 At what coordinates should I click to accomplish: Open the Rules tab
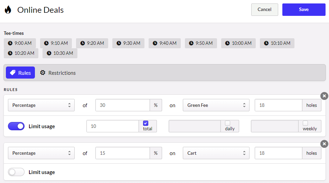pyautogui.click(x=20, y=73)
